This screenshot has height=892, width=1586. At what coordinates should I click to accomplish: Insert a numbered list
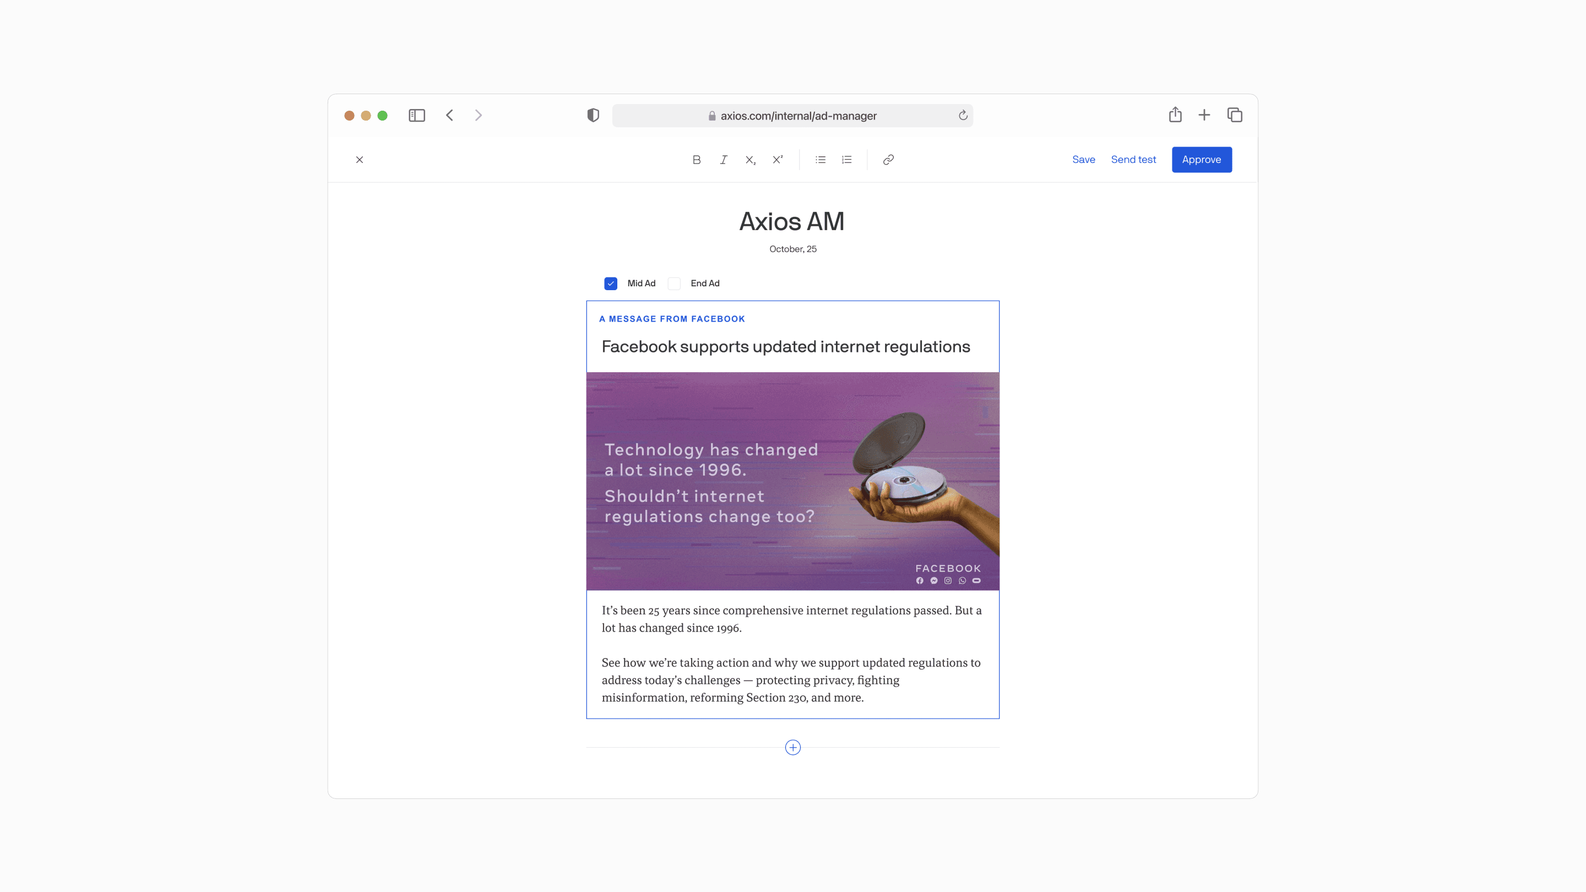click(x=847, y=160)
